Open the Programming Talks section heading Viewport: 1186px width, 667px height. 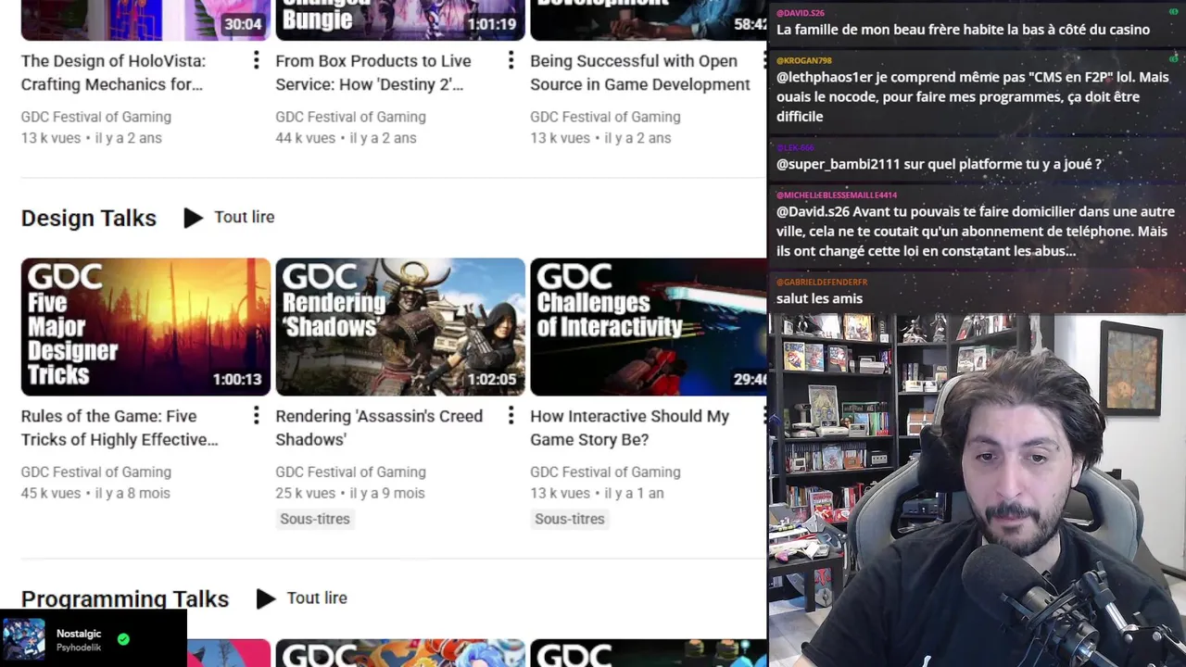click(x=125, y=598)
